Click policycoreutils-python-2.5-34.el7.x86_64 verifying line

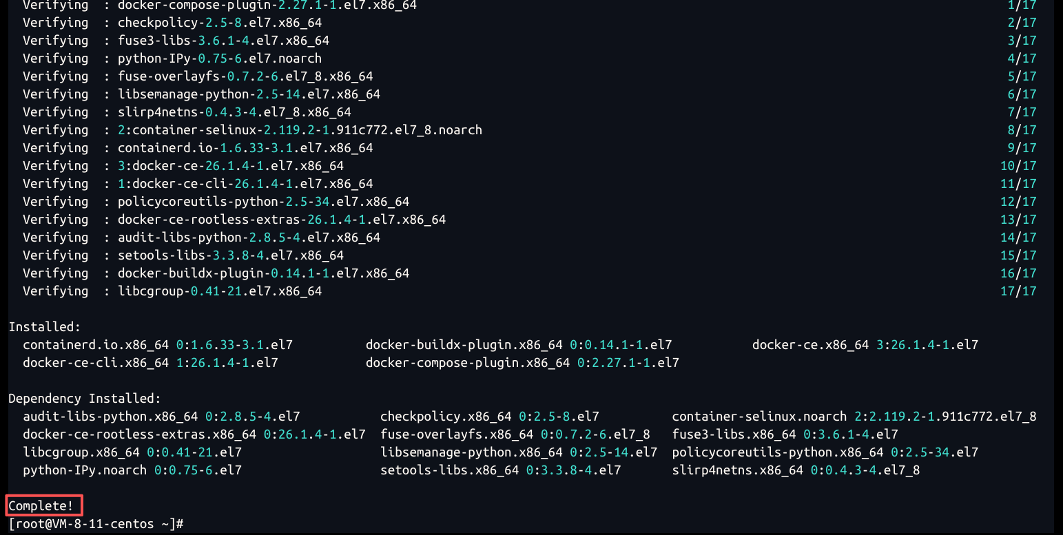(x=529, y=201)
